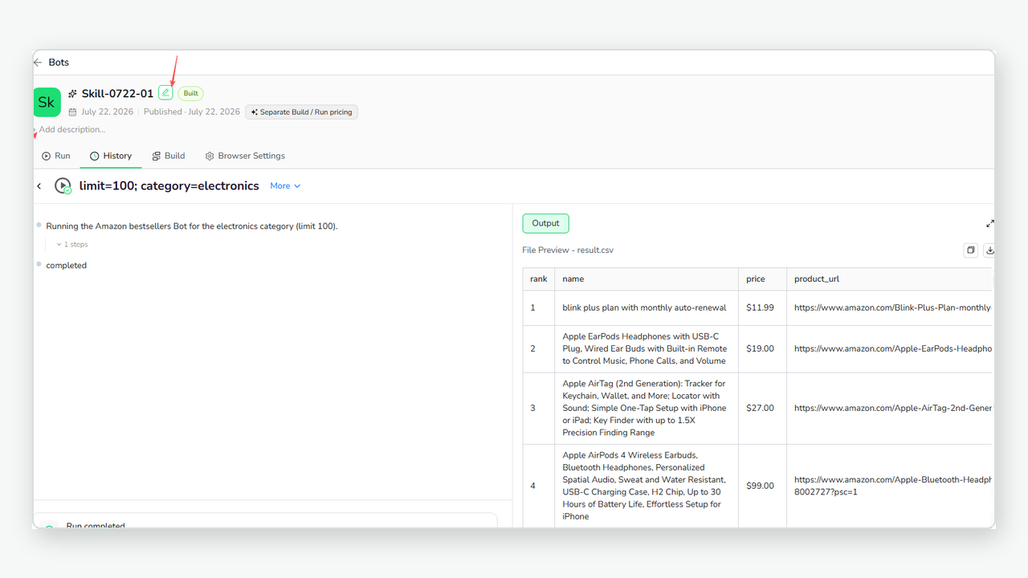This screenshot has width=1028, height=578.
Task: Click the July 22, 2026 creation date
Action: point(107,112)
